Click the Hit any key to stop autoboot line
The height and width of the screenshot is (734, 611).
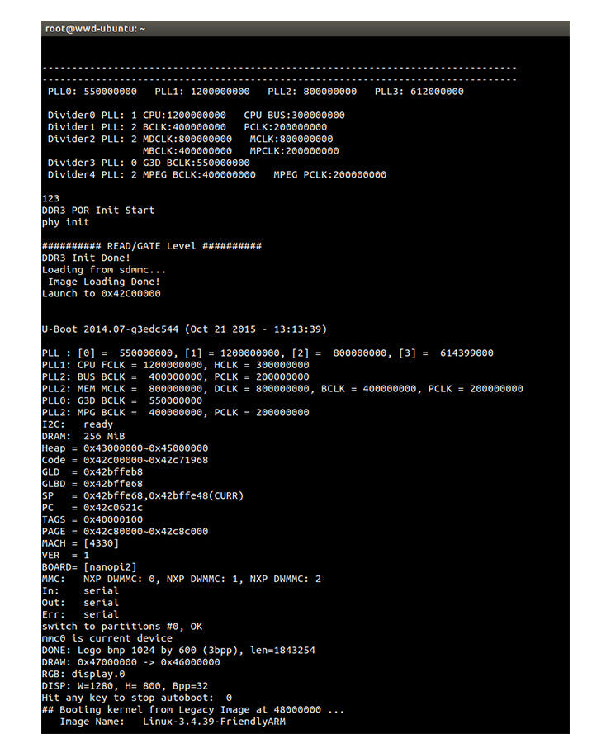coord(137,698)
